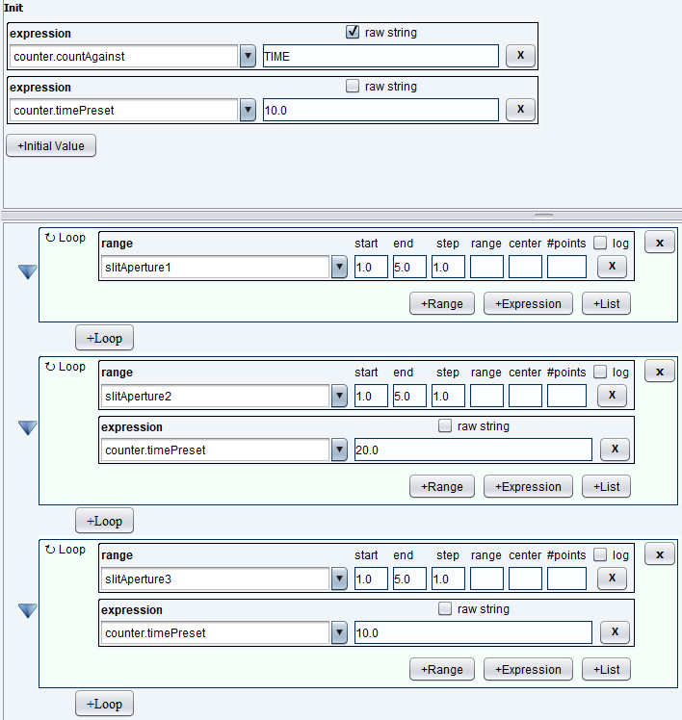Open dropdown for 20.0 counter.timePreset expression
This screenshot has width=682, height=720.
[339, 450]
